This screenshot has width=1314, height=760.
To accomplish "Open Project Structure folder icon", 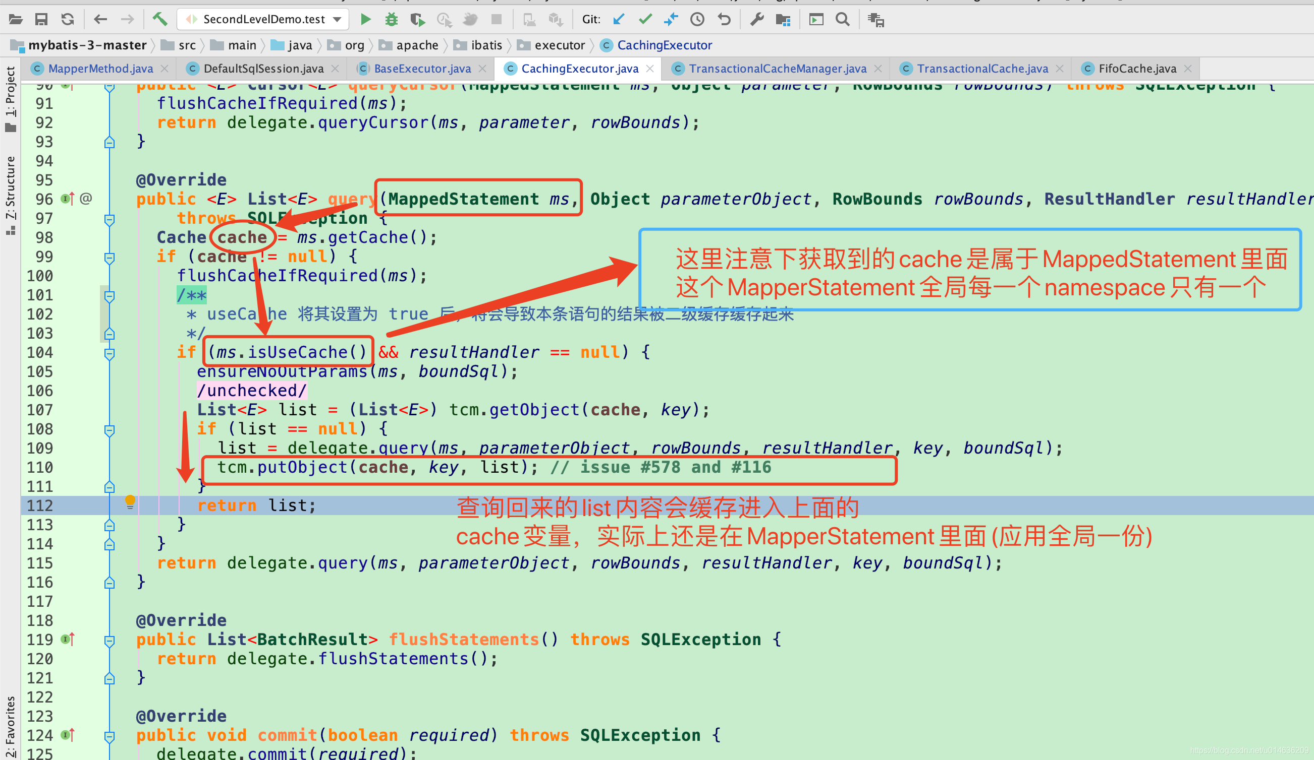I will (783, 20).
